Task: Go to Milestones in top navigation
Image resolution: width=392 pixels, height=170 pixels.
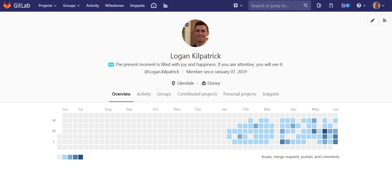Action: [x=115, y=6]
